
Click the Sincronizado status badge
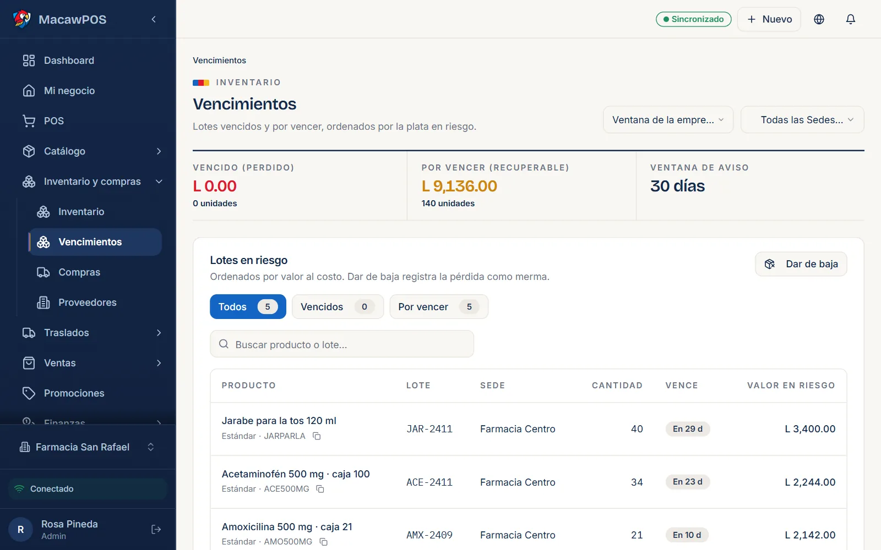click(694, 19)
